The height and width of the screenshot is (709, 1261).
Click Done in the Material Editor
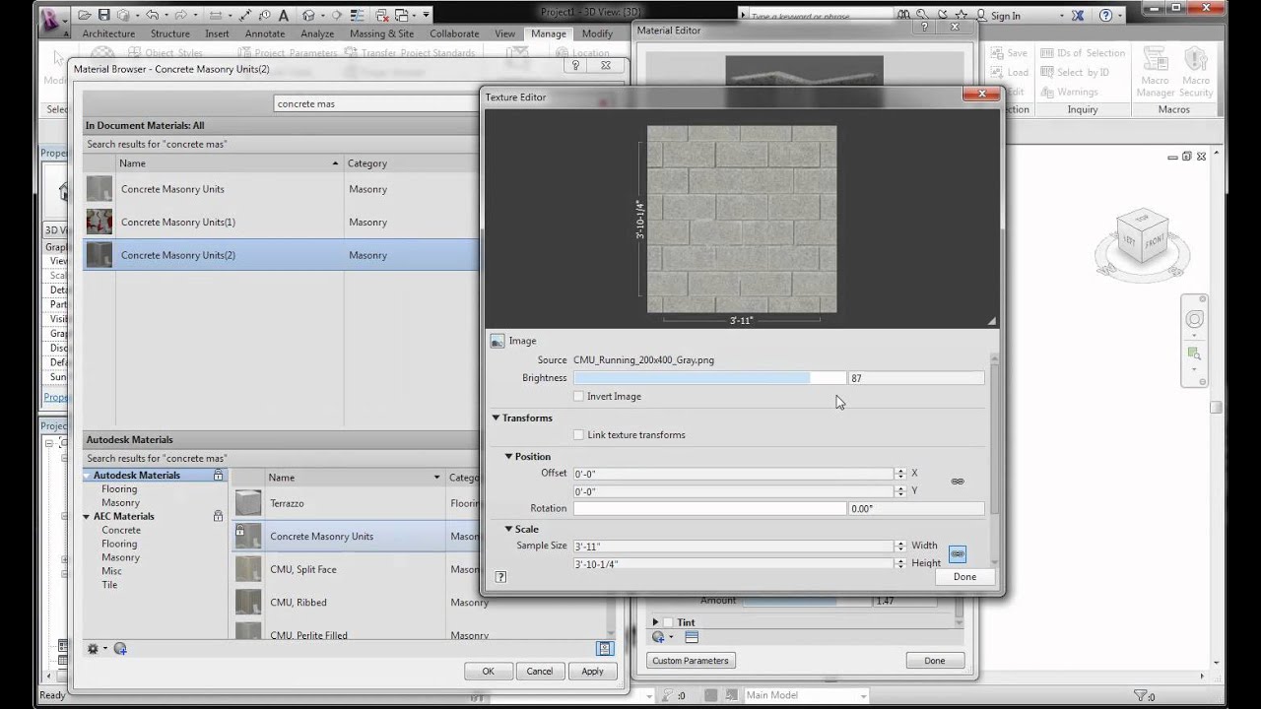(934, 661)
